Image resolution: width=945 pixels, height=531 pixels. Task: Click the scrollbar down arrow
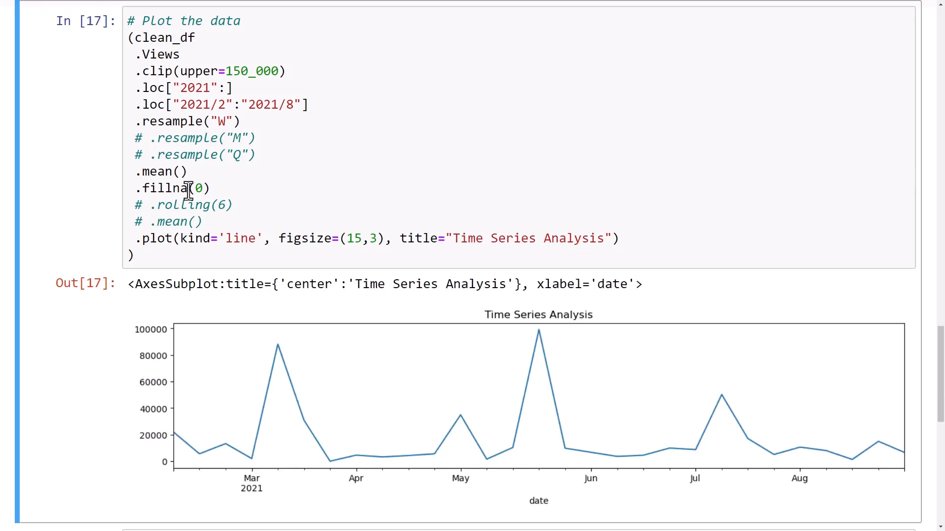[x=942, y=527]
